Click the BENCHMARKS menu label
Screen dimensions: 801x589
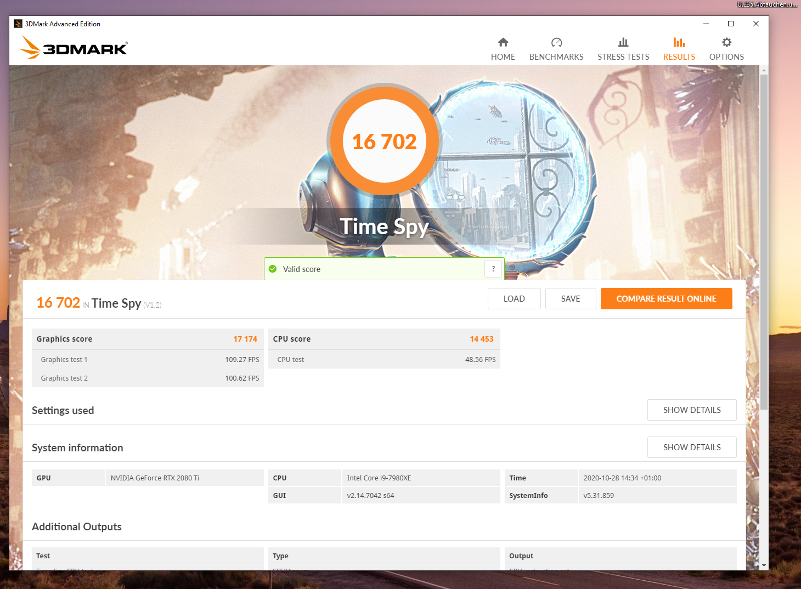point(556,57)
